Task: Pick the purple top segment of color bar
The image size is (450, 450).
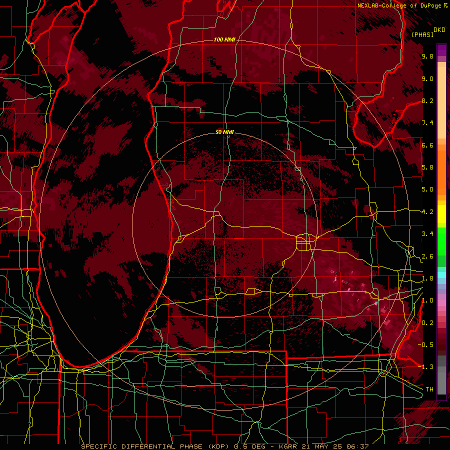Action: pos(441,50)
